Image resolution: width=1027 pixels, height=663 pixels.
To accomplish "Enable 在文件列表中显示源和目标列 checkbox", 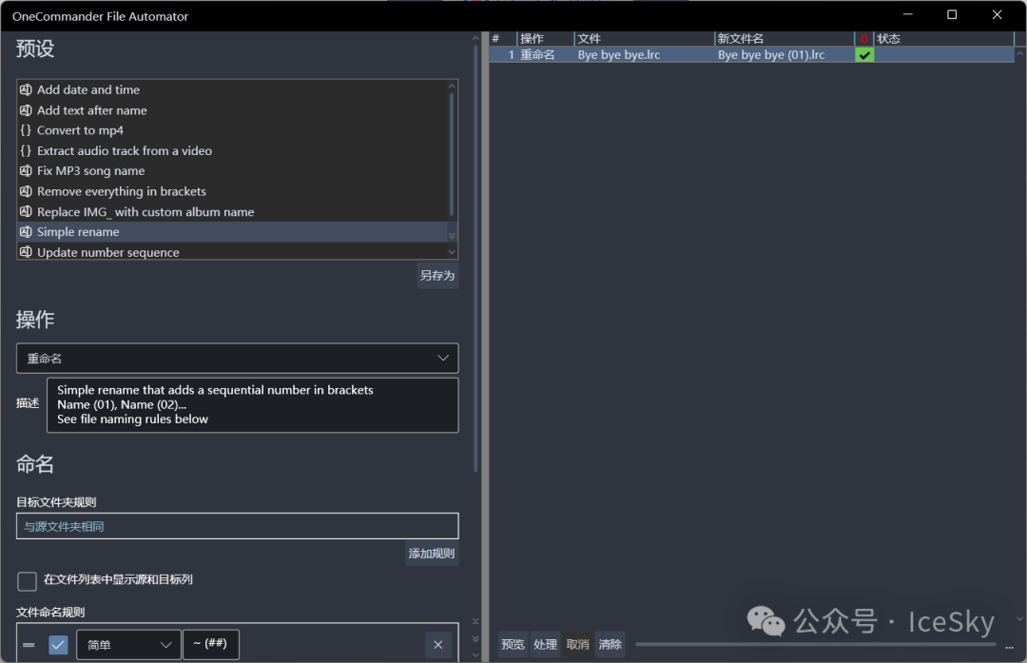I will tap(28, 580).
